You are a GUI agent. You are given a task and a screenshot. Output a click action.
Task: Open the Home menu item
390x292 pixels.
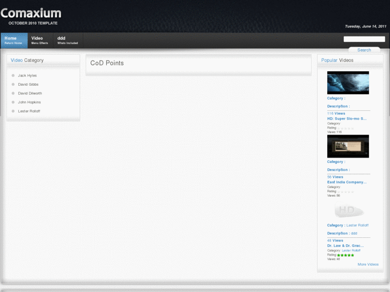(14, 40)
